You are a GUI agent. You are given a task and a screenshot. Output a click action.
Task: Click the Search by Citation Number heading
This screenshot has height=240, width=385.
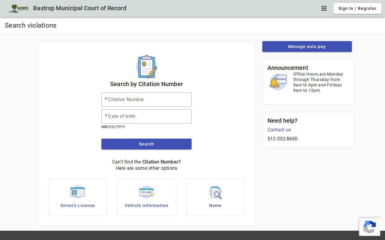pos(146,84)
